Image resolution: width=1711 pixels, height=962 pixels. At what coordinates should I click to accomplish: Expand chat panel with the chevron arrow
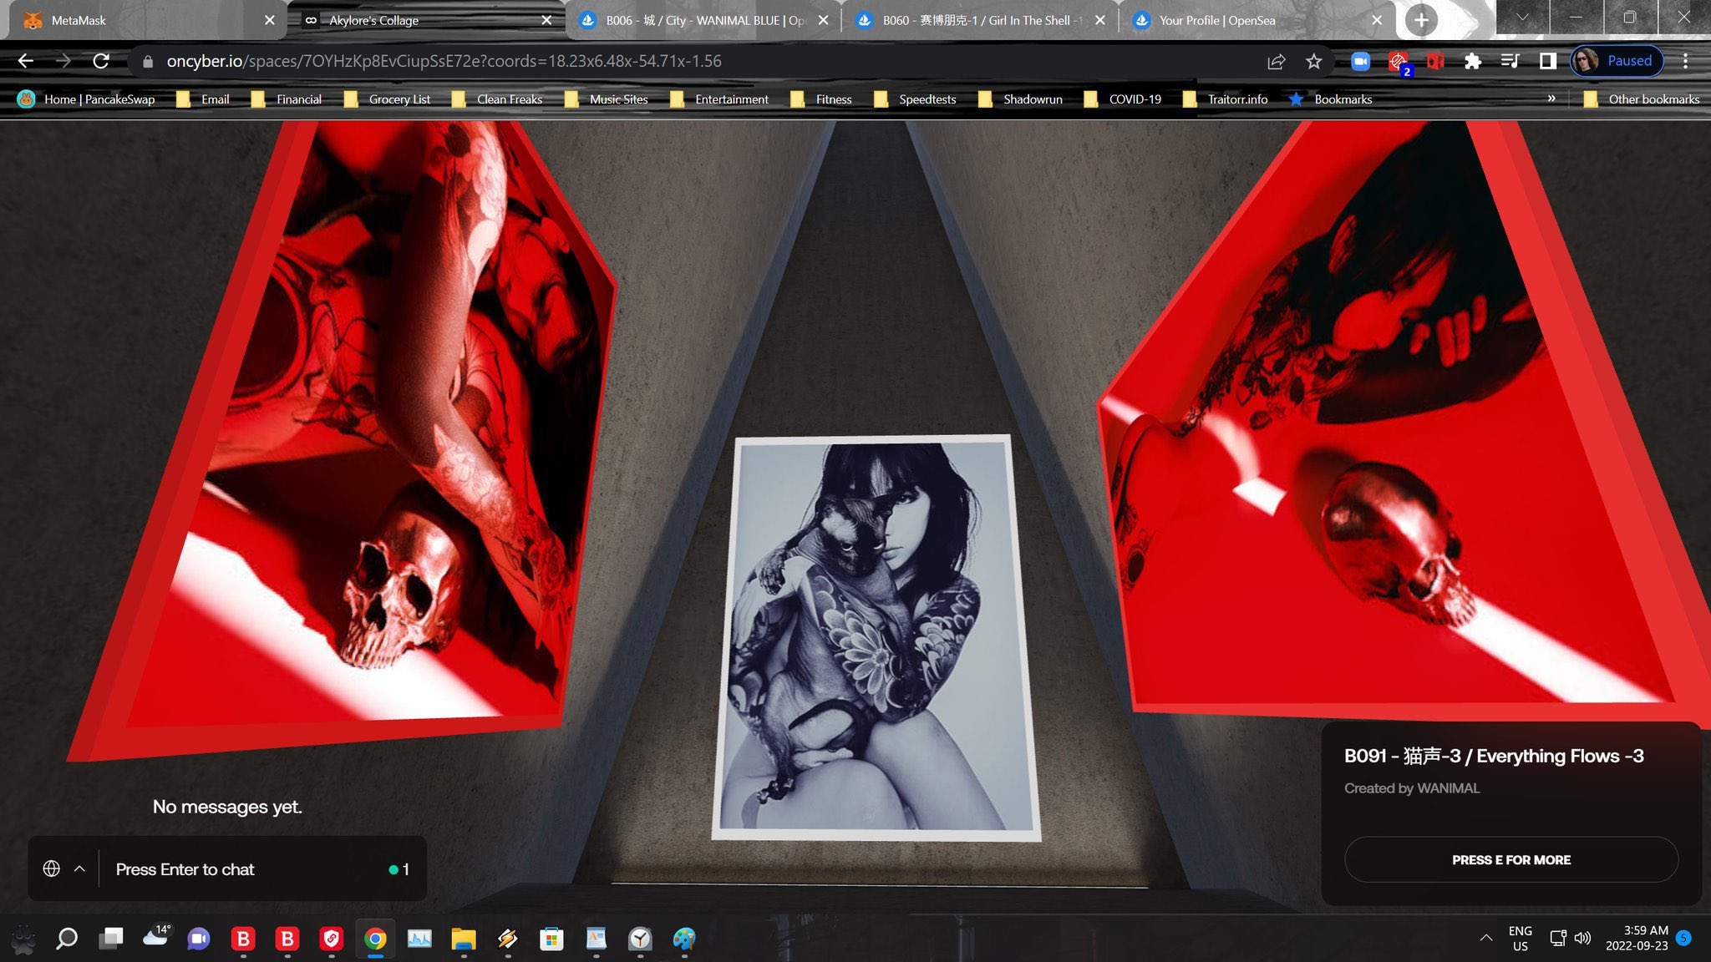pos(79,868)
